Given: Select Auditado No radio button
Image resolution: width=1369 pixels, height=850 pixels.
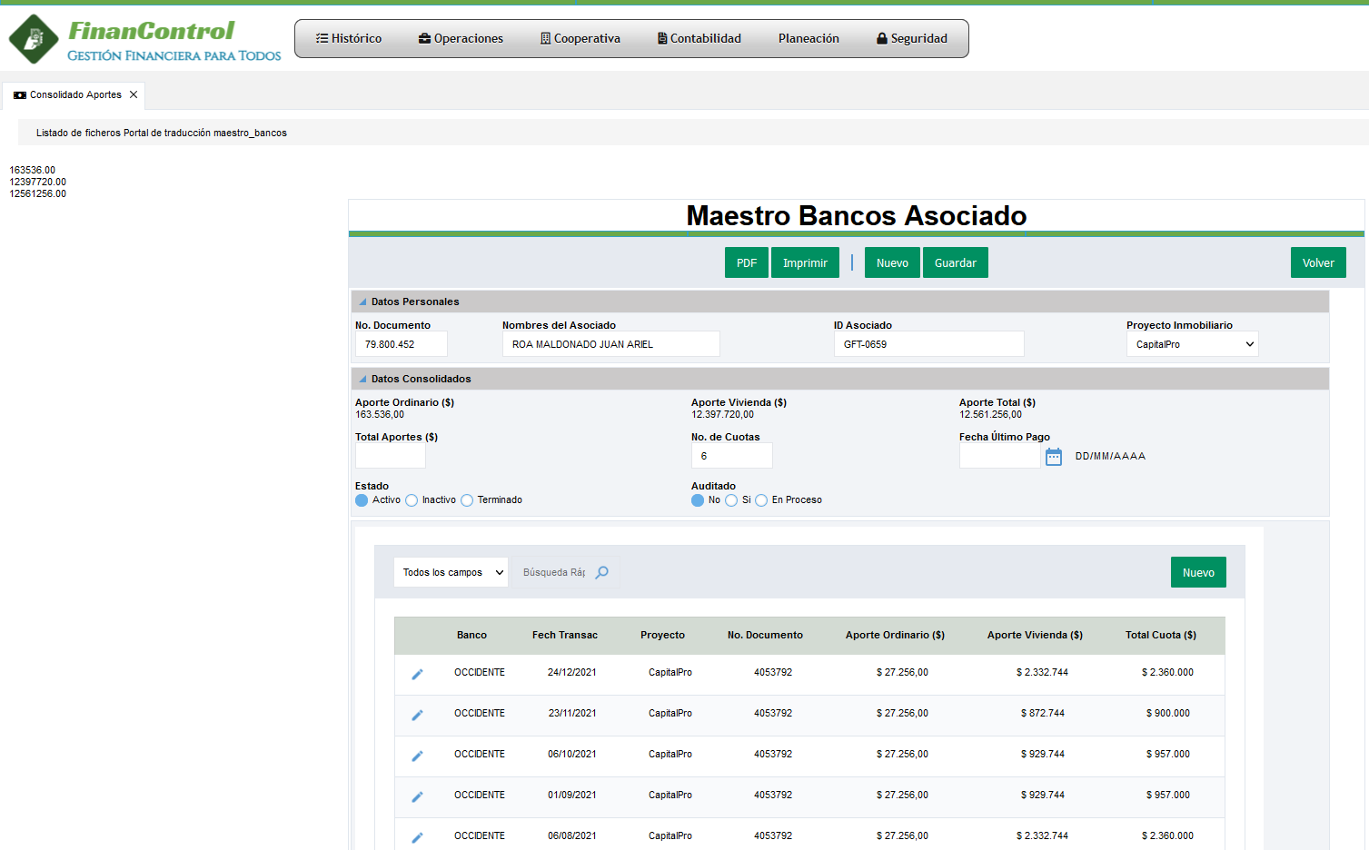Looking at the screenshot, I should click(x=698, y=500).
